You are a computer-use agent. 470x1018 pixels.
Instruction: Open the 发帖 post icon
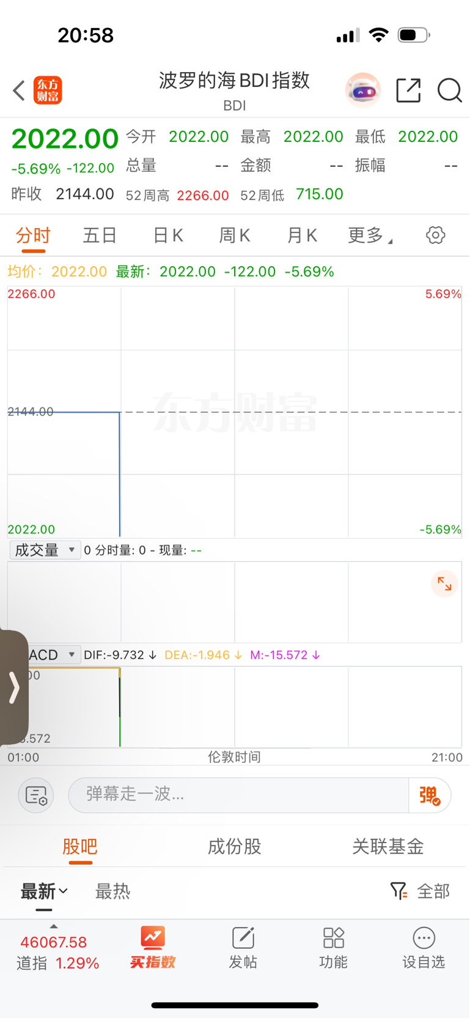[243, 946]
